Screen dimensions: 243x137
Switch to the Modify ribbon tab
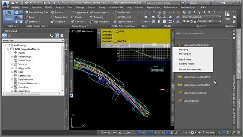tap(48, 7)
